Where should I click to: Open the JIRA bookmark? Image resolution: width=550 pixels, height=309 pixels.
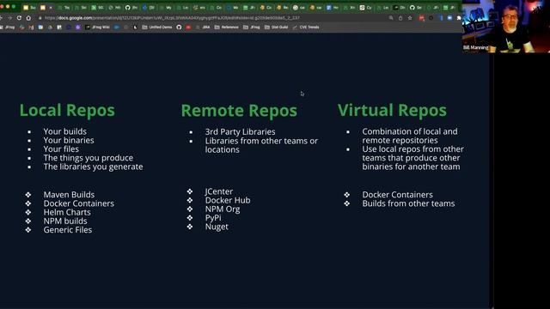point(203,27)
